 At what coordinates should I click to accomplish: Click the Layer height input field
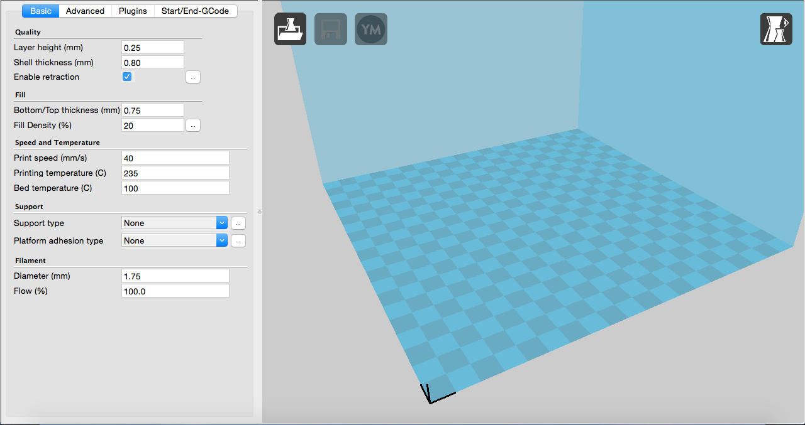152,48
